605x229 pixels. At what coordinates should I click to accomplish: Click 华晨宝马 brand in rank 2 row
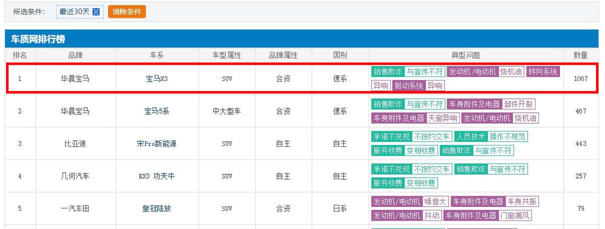76,111
